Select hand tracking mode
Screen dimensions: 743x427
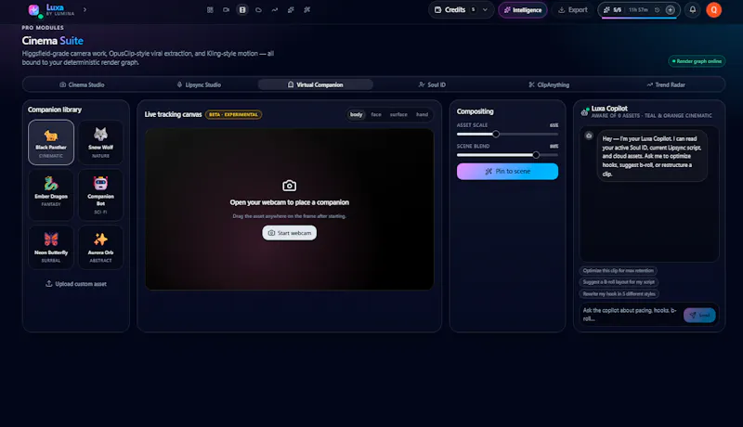pos(422,114)
